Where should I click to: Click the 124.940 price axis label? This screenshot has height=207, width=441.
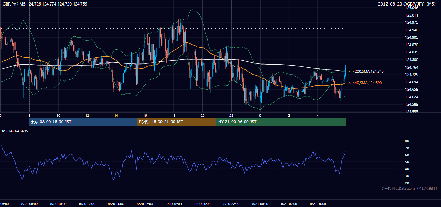pos(412,30)
